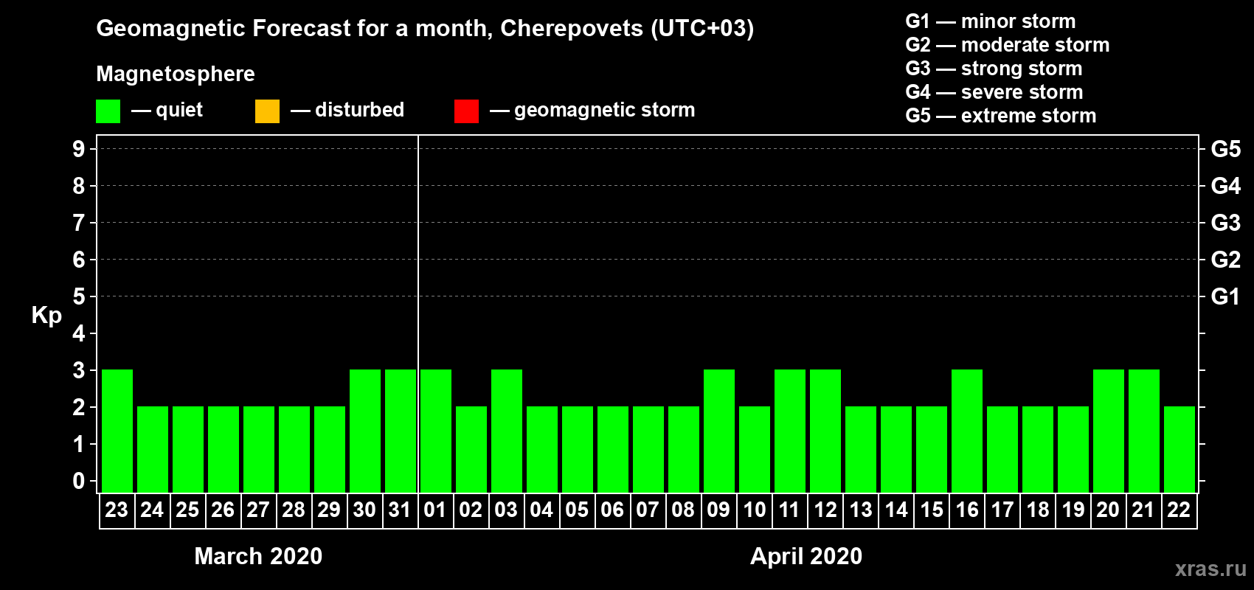
Task: Click the date label 26
Action: point(223,510)
